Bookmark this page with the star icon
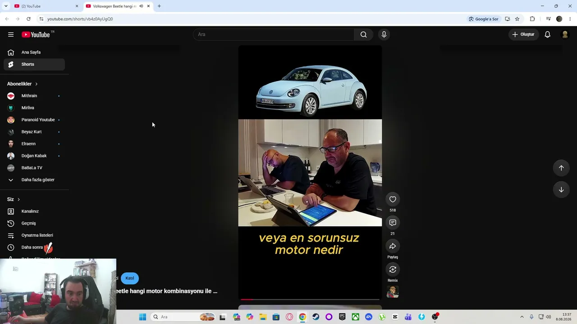The height and width of the screenshot is (324, 577). (517, 19)
